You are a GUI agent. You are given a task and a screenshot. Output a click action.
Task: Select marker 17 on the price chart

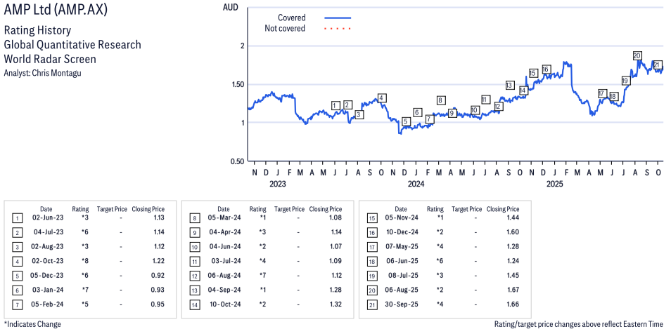602,93
